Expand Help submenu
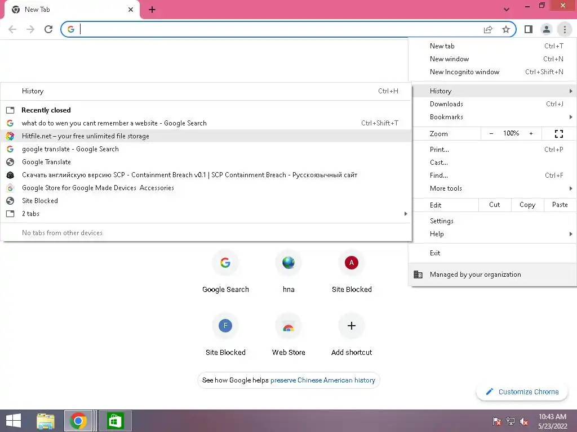The width and height of the screenshot is (577, 432). point(492,234)
